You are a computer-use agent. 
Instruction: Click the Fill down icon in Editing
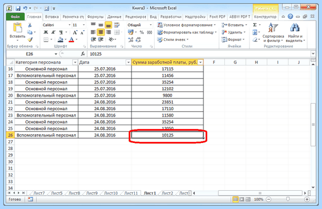click(255, 32)
